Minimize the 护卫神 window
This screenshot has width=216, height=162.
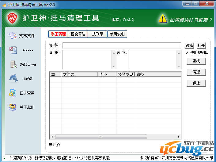point(187,4)
